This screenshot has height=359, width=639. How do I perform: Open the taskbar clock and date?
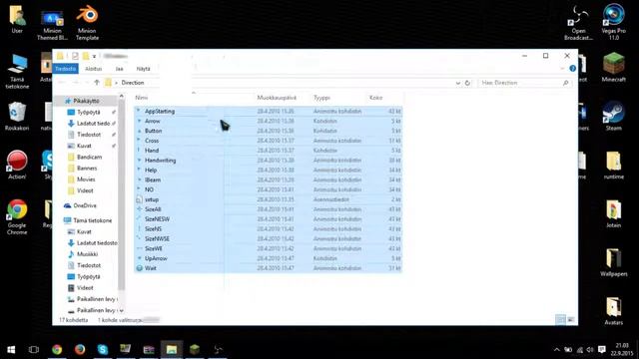pyautogui.click(x=622, y=350)
